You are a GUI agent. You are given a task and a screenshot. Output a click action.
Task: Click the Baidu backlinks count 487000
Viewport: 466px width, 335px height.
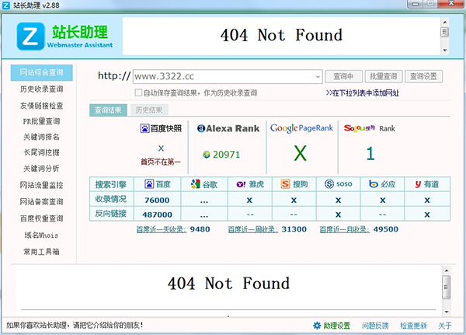coord(157,215)
